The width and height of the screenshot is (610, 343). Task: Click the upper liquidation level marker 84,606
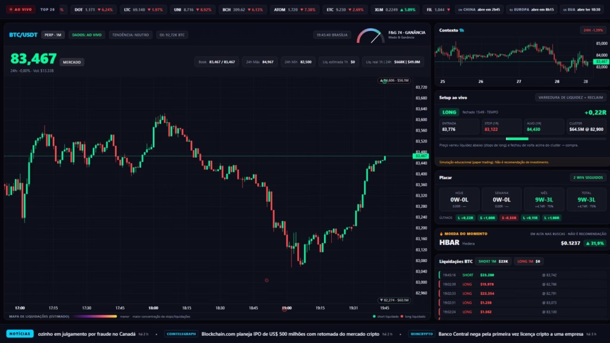coord(394,80)
